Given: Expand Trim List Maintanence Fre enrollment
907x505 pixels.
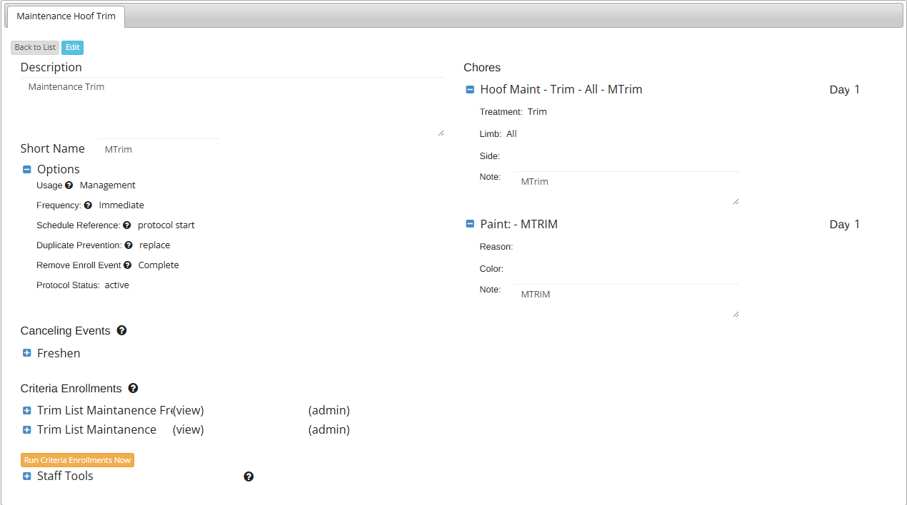Looking at the screenshot, I should (27, 411).
